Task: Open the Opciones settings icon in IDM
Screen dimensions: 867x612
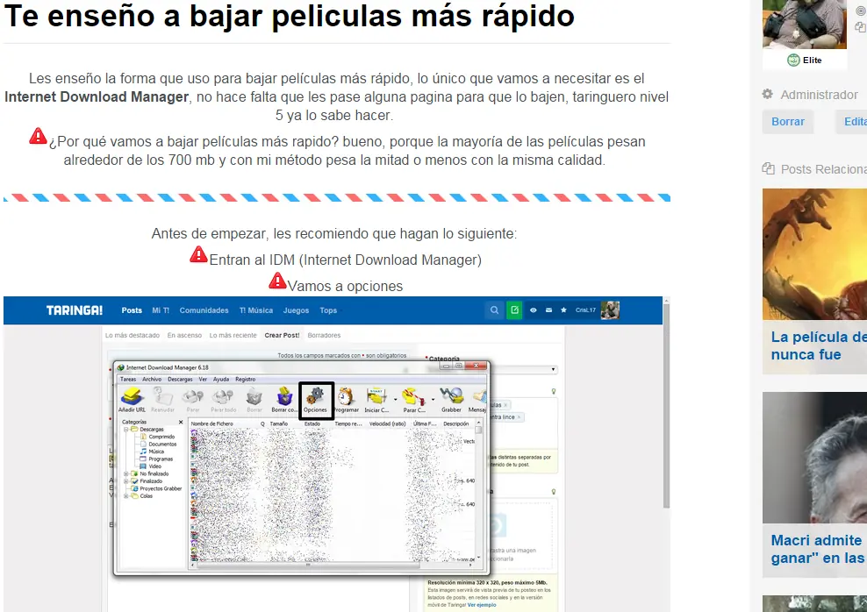Action: [x=314, y=397]
